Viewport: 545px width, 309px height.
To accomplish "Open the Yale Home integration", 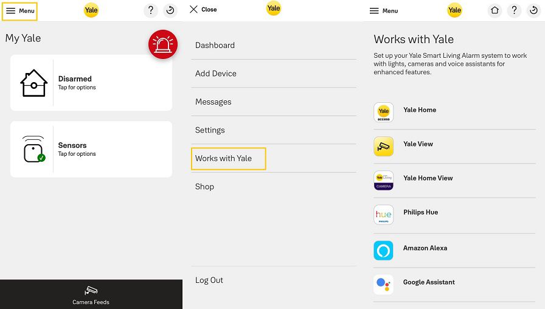I will pyautogui.click(x=454, y=112).
